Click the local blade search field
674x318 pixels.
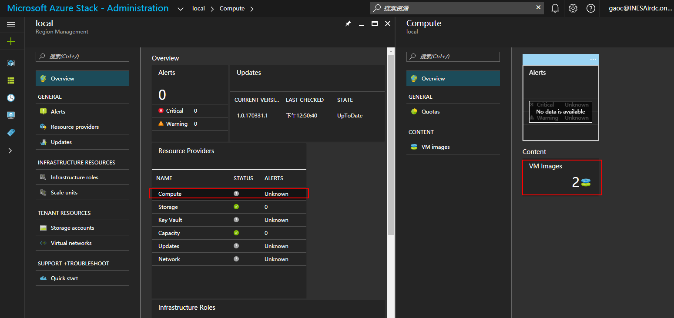pyautogui.click(x=82, y=57)
